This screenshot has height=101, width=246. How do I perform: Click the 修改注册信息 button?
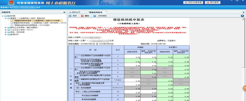click(x=193, y=3)
